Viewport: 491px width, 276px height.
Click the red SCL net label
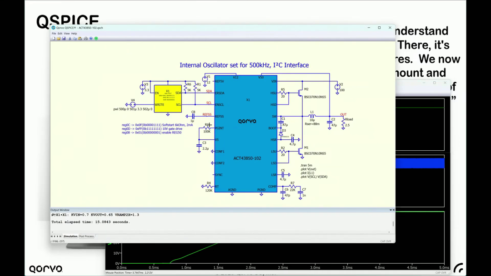pos(209,103)
